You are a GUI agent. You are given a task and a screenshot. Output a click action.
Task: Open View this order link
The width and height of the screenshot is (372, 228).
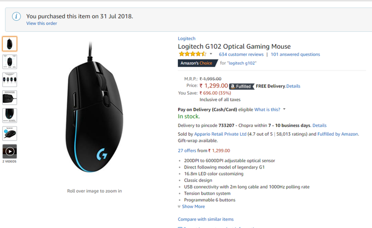click(42, 23)
